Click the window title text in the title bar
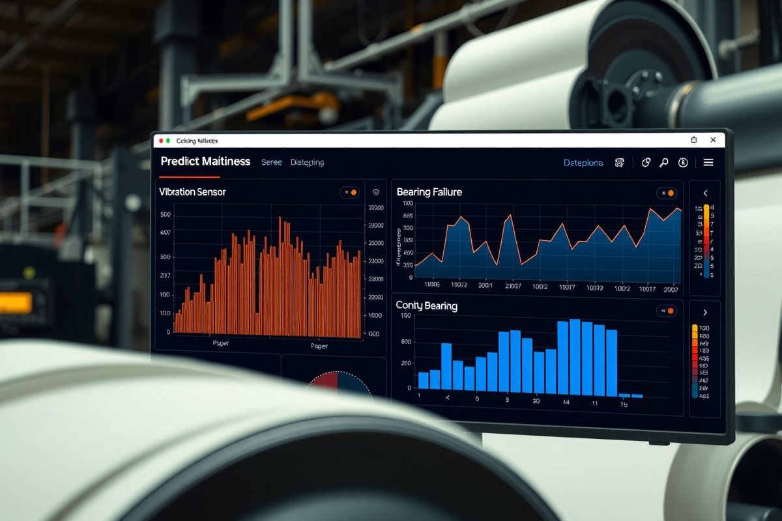 click(196, 141)
